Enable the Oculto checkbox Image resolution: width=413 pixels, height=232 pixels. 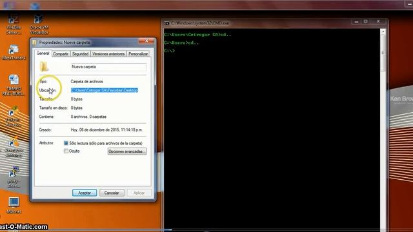click(x=66, y=151)
